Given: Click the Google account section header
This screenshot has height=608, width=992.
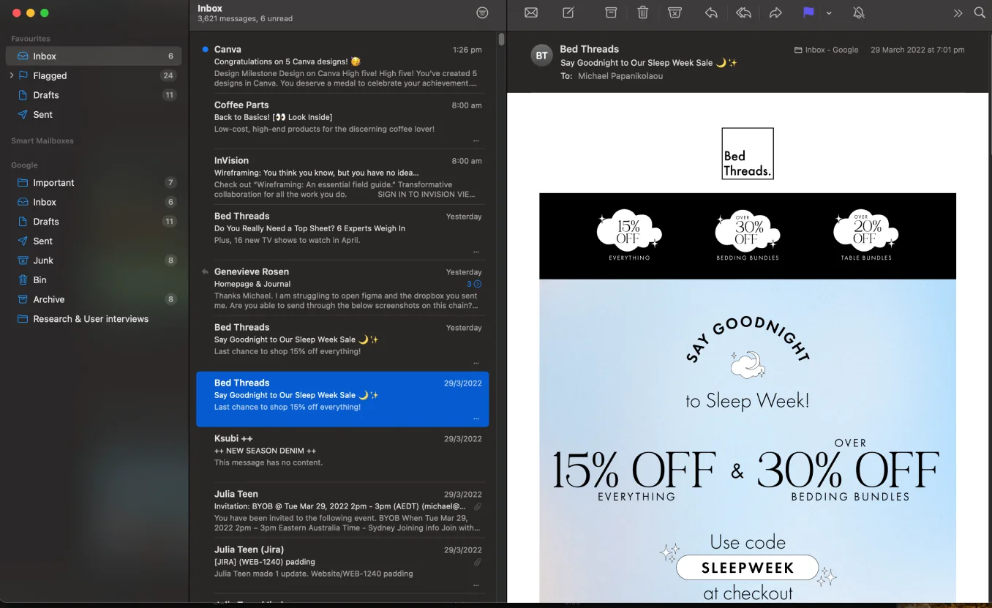Looking at the screenshot, I should pos(24,165).
